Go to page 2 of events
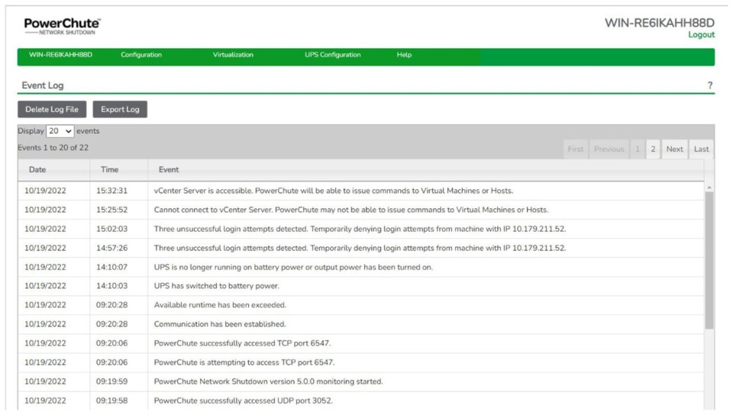This screenshot has width=733, height=415. 653,150
